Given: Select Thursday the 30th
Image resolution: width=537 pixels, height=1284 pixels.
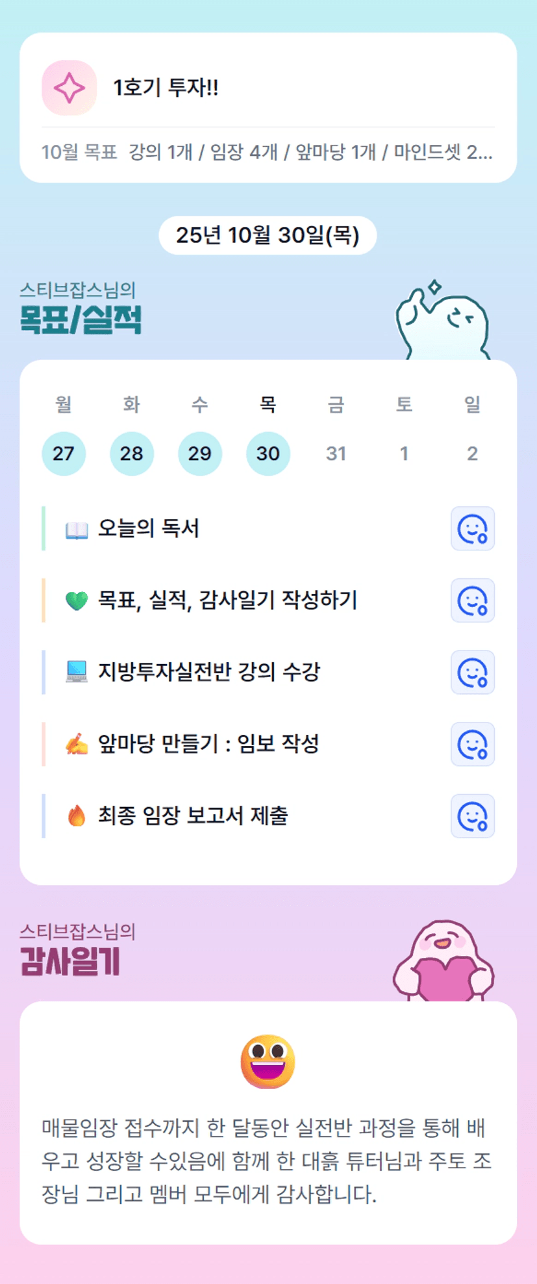Looking at the screenshot, I should (268, 454).
